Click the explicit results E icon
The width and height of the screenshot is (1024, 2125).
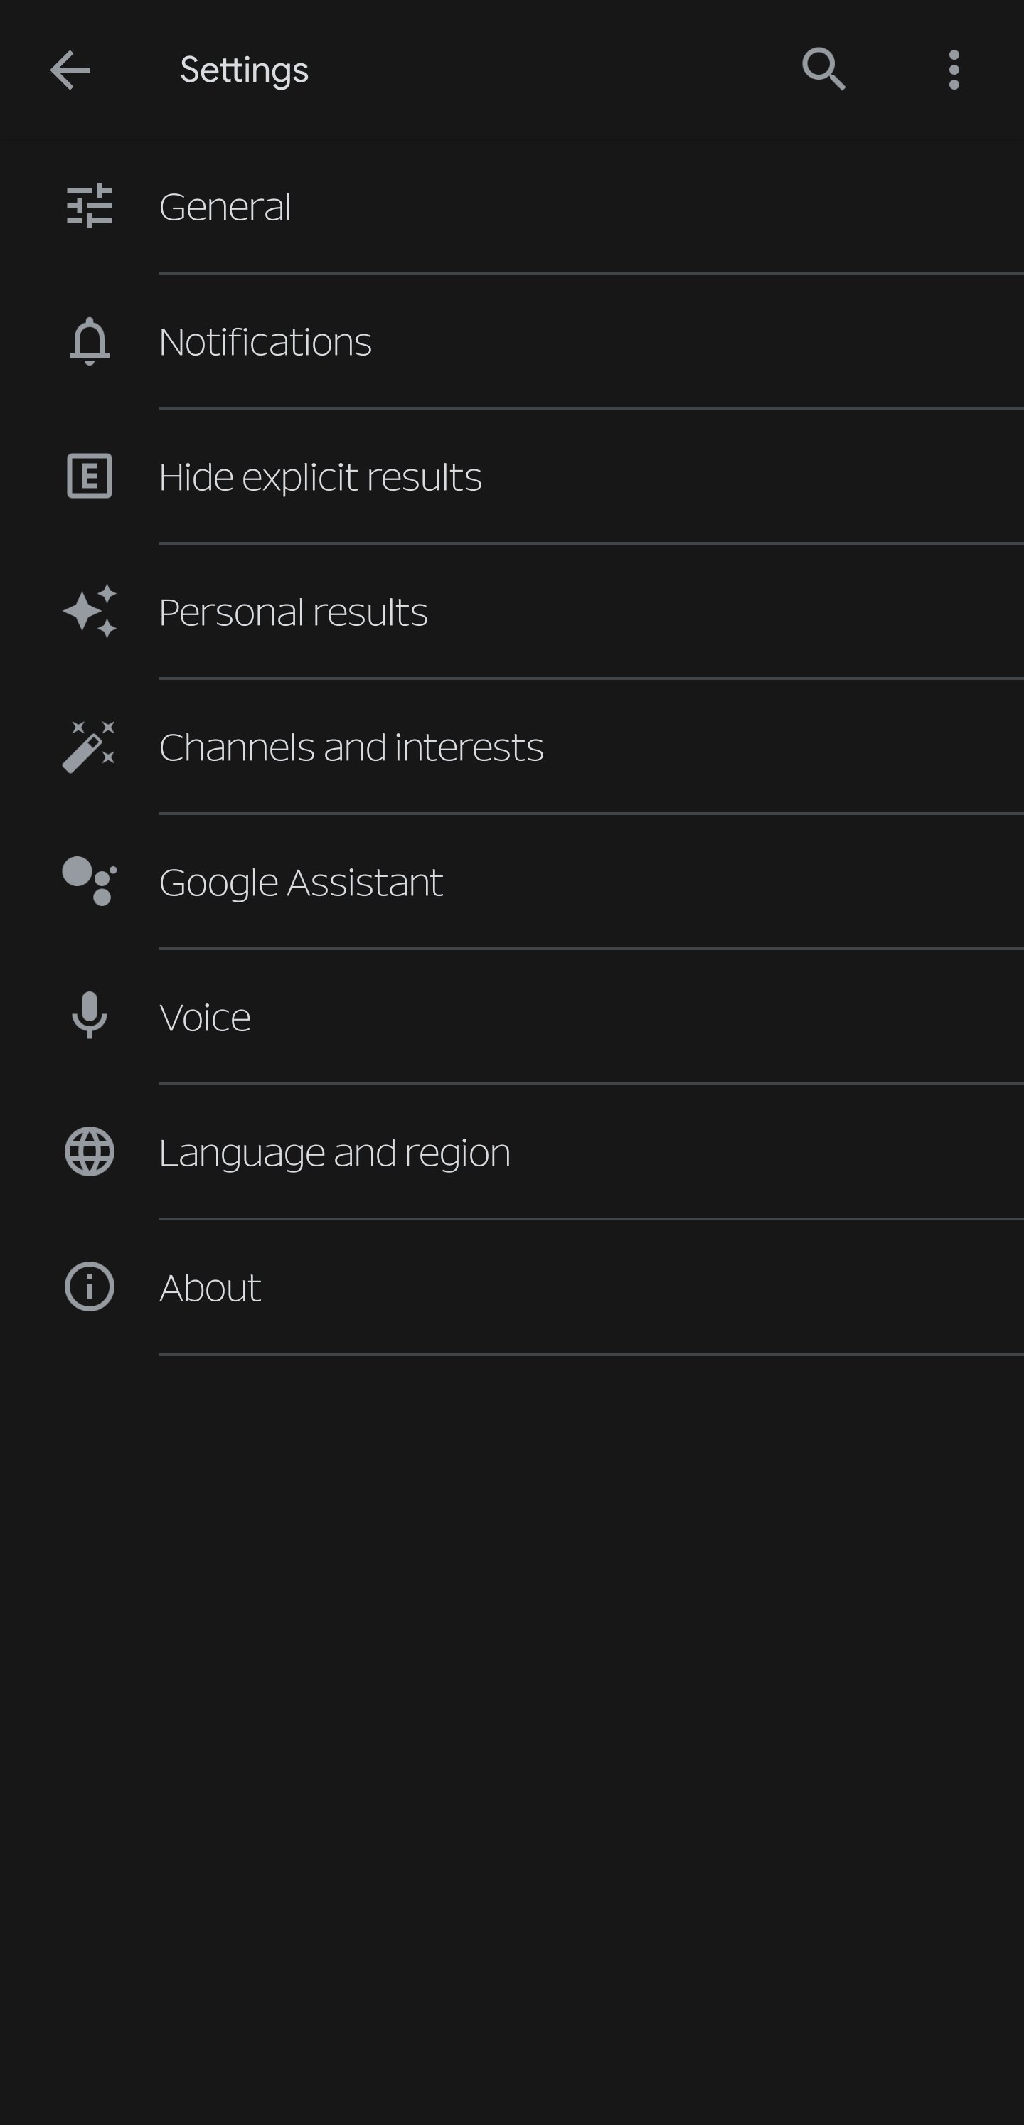[89, 476]
